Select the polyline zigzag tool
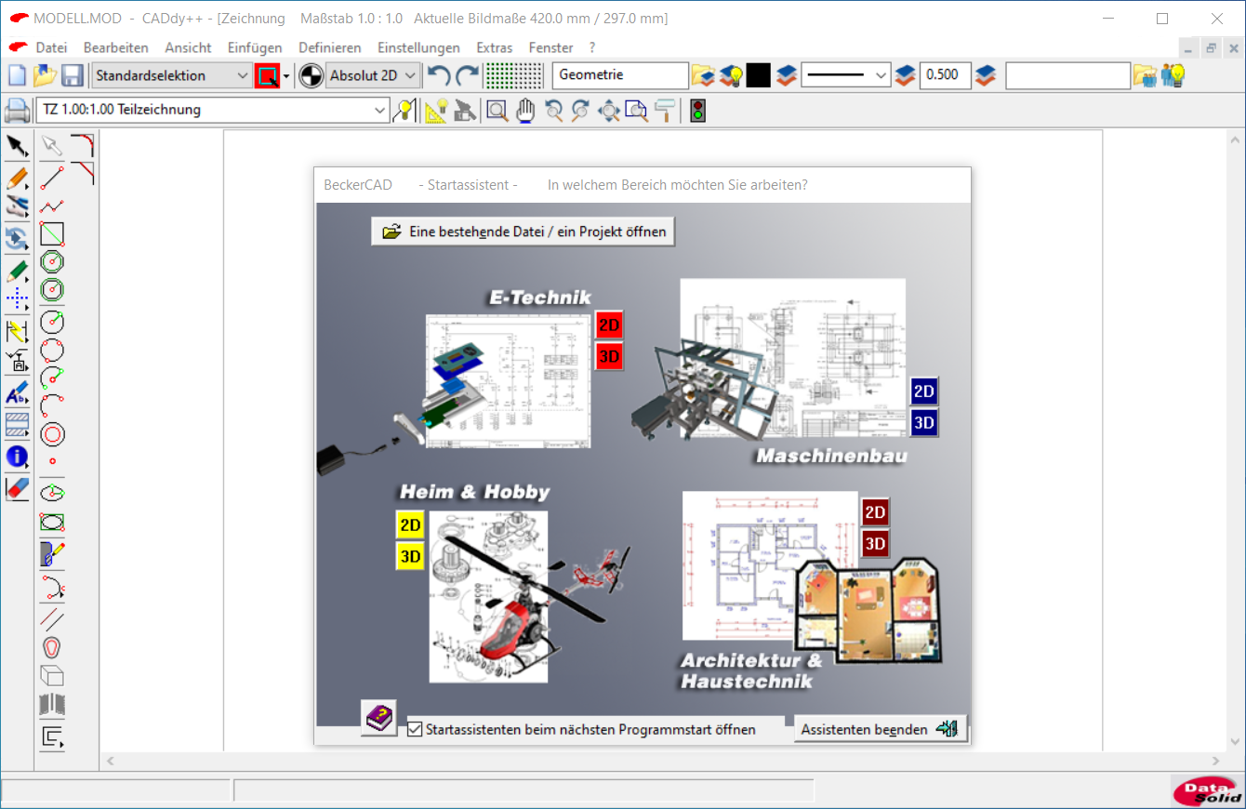The image size is (1246, 809). point(52,205)
